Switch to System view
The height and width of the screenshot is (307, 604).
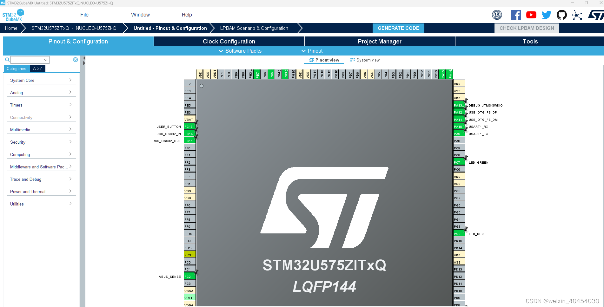click(365, 60)
